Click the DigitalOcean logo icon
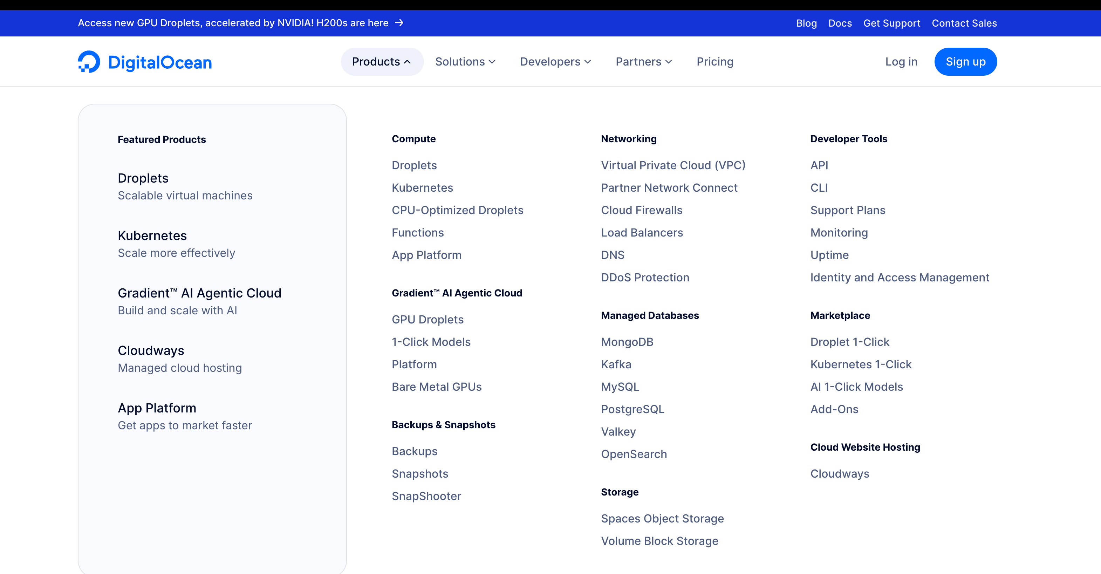This screenshot has height=574, width=1101. pos(89,62)
